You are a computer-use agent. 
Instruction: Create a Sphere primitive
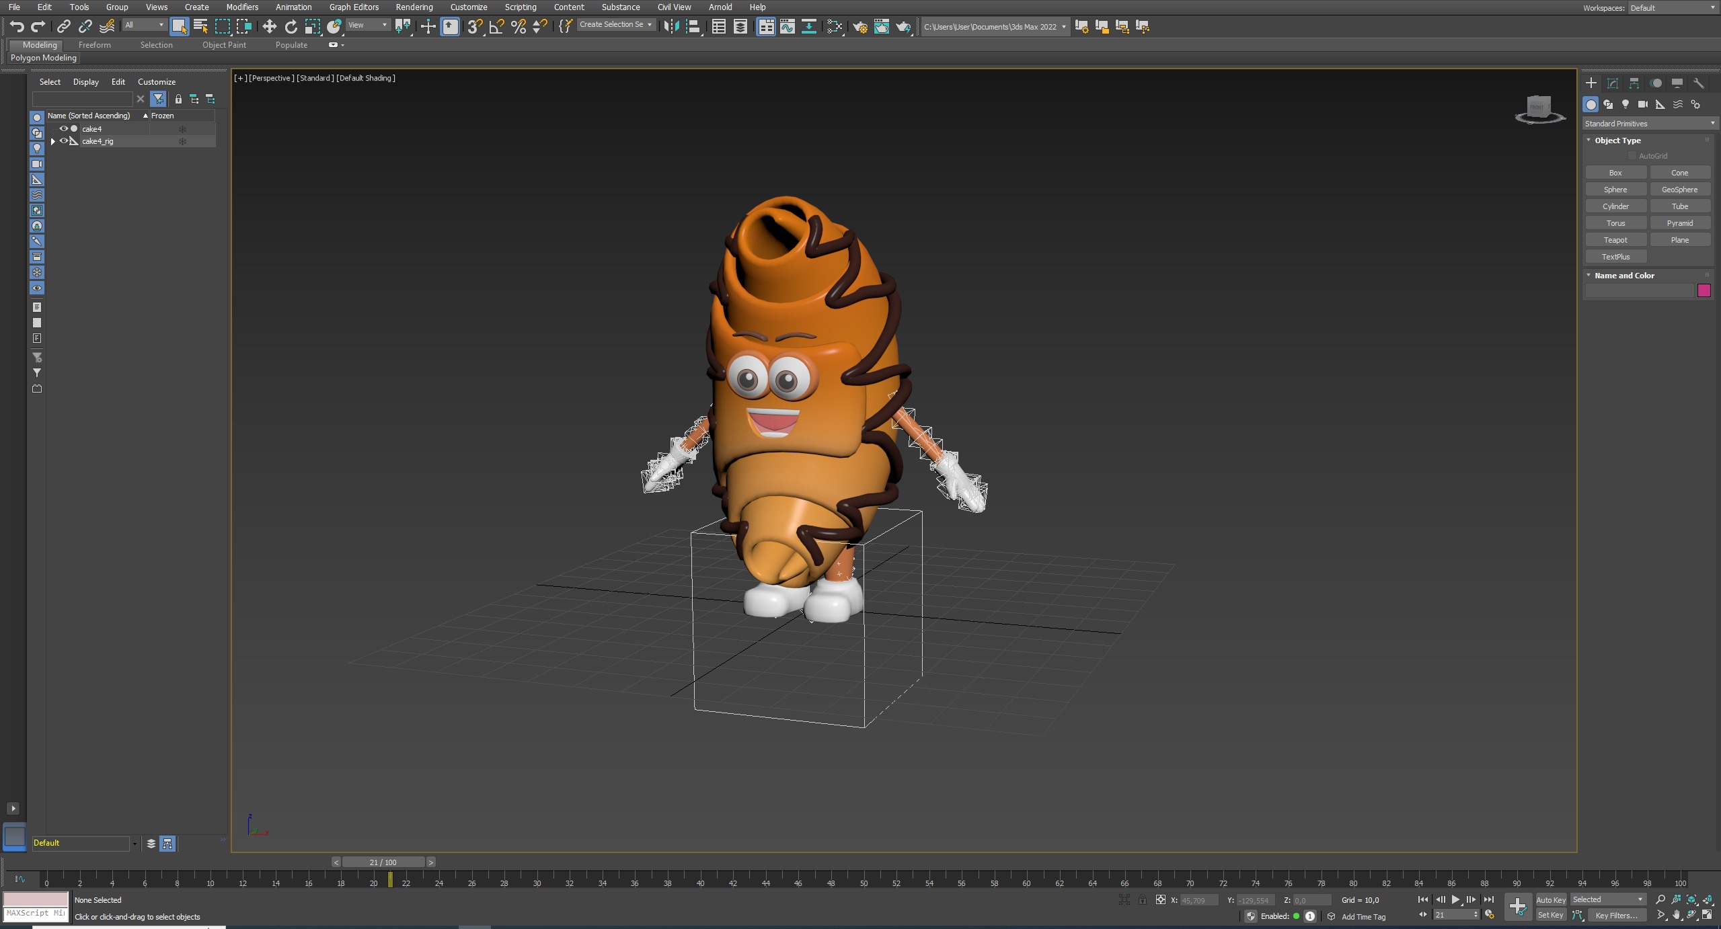coord(1615,190)
